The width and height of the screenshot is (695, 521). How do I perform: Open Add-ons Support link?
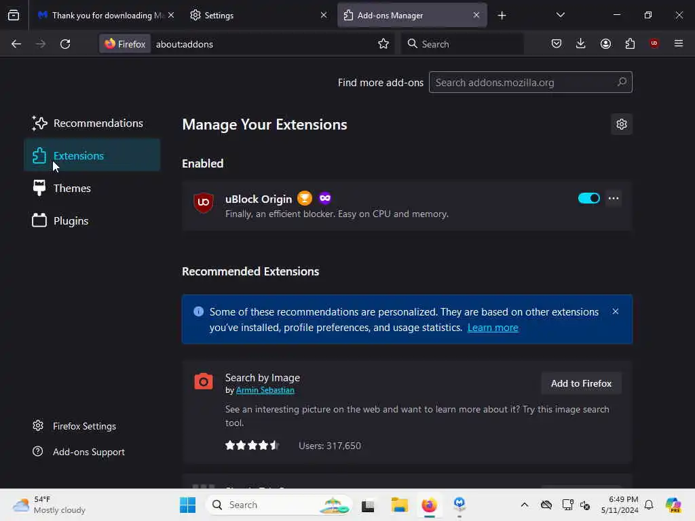(79, 452)
